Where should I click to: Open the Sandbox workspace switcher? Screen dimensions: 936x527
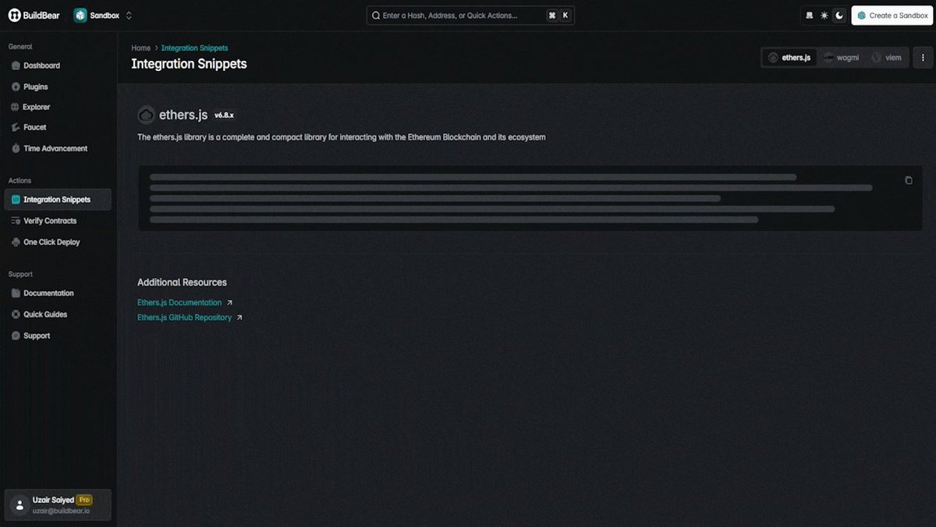104,16
